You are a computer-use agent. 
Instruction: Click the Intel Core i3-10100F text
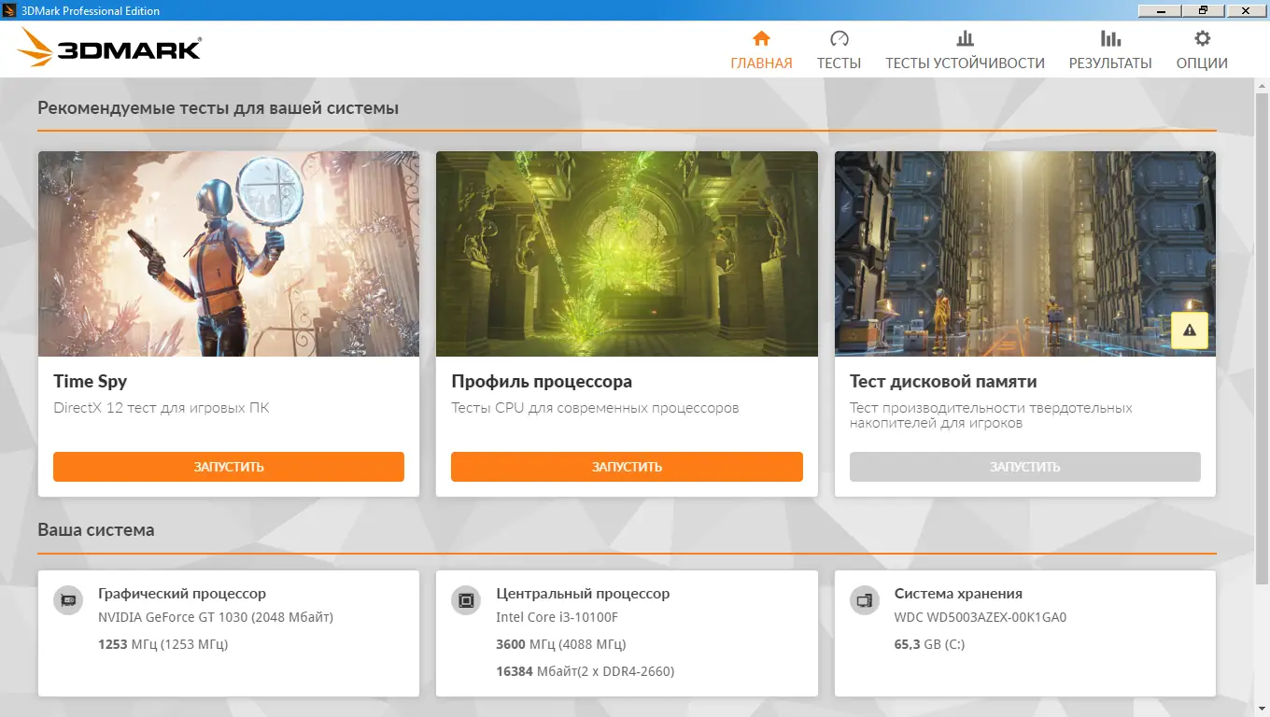[557, 617]
